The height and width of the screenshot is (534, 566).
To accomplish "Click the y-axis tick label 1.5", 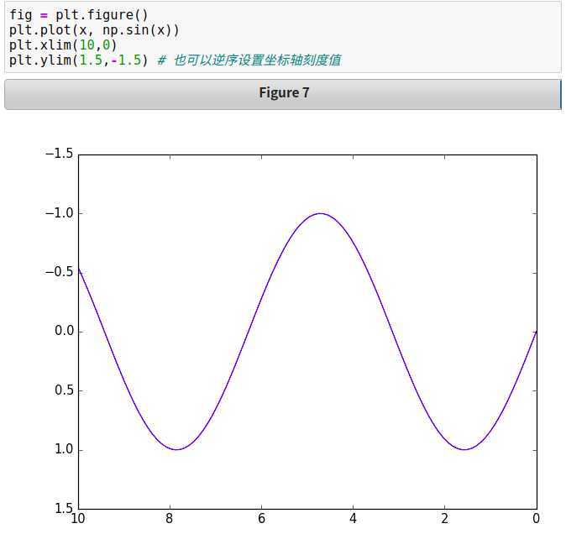I will [x=65, y=508].
